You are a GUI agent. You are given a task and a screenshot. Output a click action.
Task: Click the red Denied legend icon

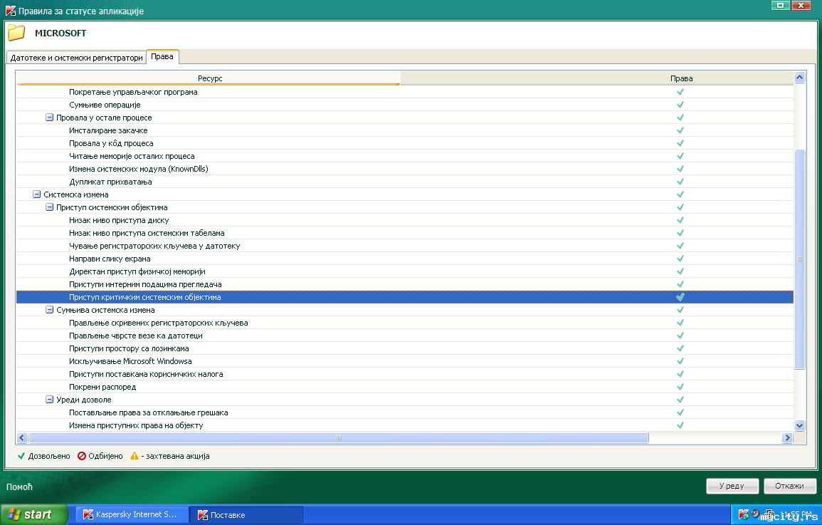point(82,456)
